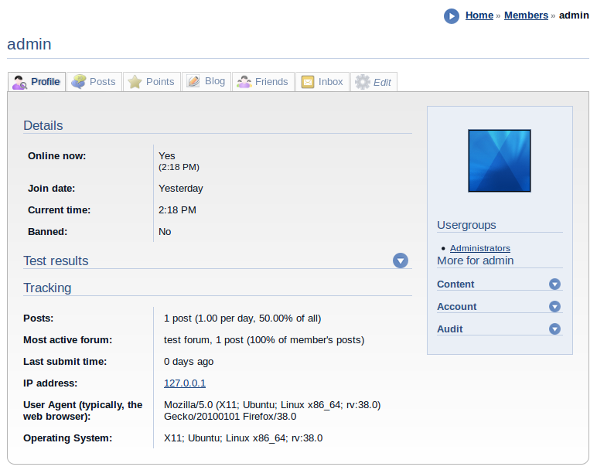Image resolution: width=597 pixels, height=470 pixels.
Task: Click the Friends tab people icon
Action: pyautogui.click(x=244, y=82)
